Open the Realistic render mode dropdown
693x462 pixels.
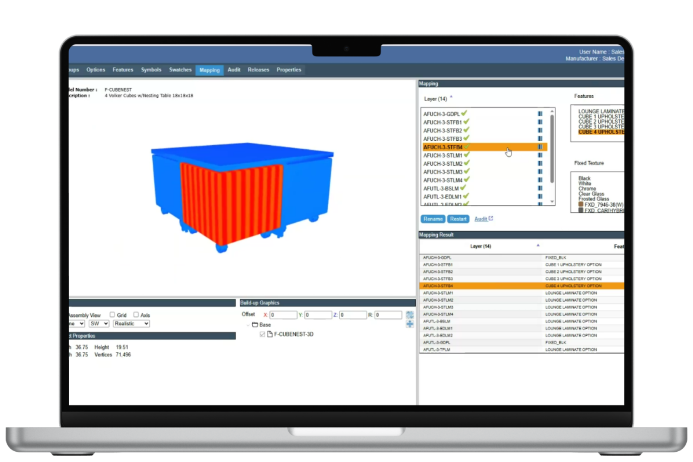click(131, 323)
